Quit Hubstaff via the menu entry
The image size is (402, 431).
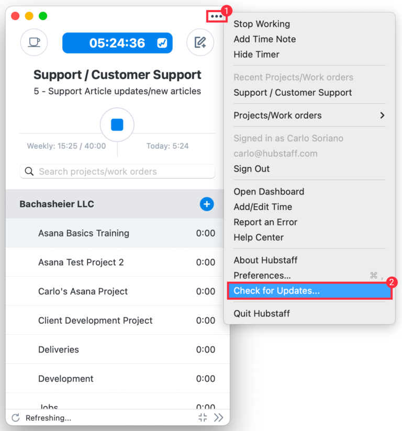click(262, 313)
